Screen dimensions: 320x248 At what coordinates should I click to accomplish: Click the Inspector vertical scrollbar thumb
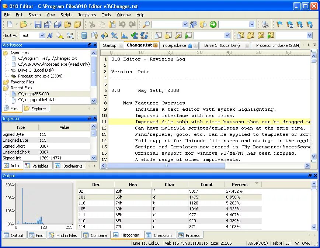[93, 133]
